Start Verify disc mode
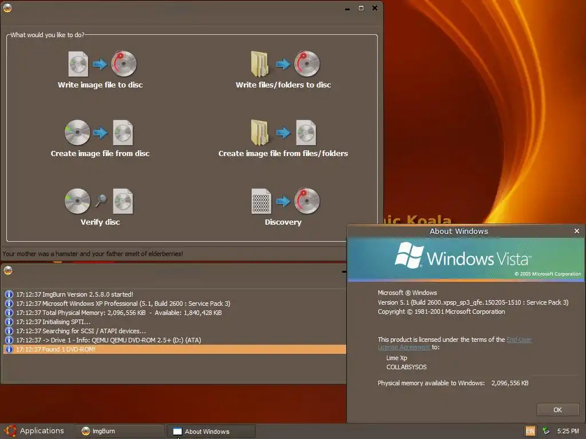586x439 pixels. point(98,201)
